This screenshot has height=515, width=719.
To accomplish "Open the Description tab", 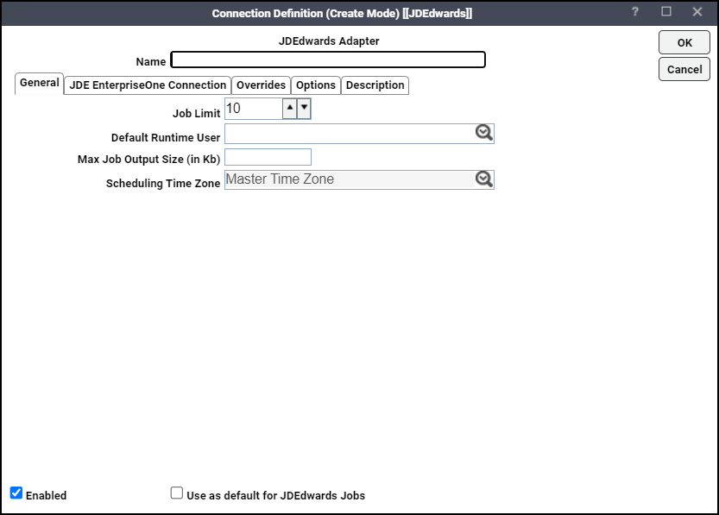I will pyautogui.click(x=375, y=85).
